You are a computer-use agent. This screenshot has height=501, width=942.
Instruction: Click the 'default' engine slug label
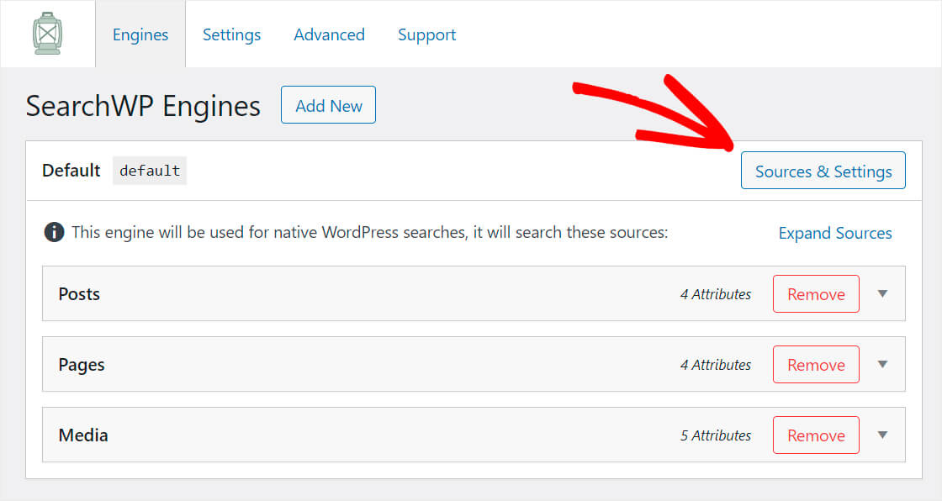[x=150, y=171]
